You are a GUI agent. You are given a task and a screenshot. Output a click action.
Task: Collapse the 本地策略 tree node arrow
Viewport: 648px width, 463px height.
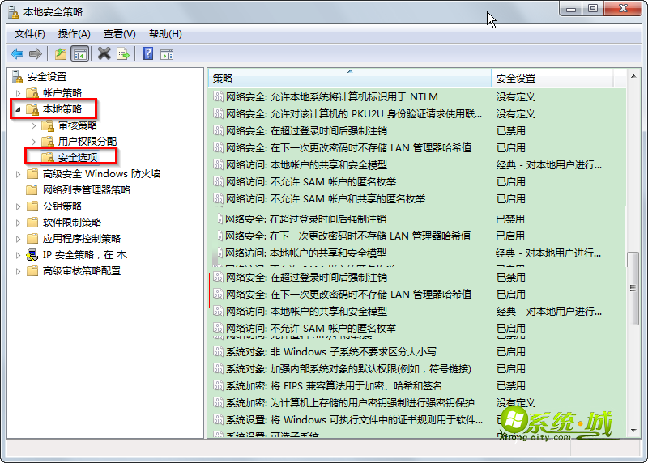19,109
